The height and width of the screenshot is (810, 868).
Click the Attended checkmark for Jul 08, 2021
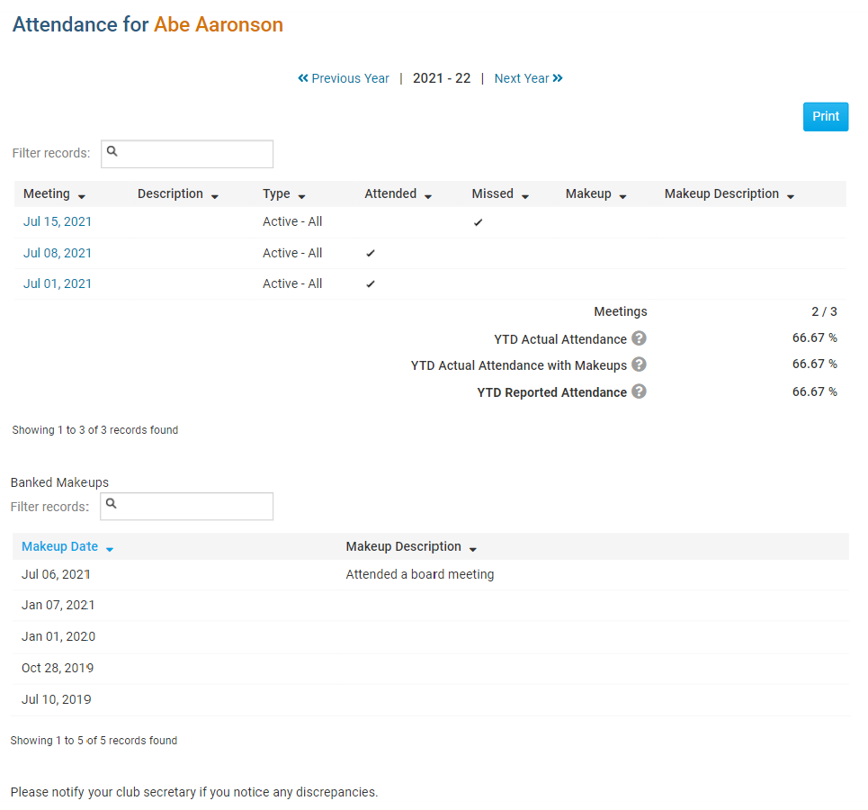371,254
